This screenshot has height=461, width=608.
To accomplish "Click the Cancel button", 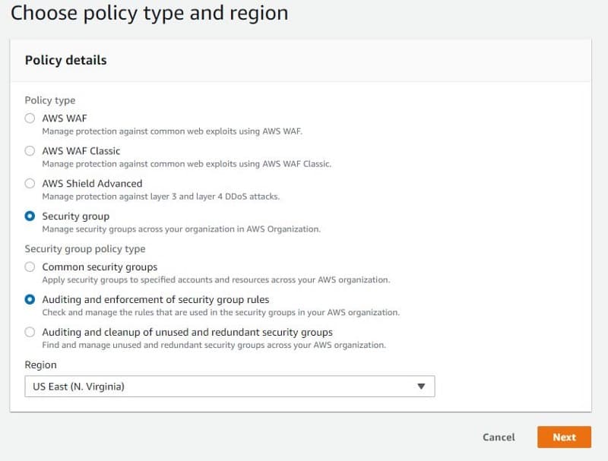I will tap(499, 437).
